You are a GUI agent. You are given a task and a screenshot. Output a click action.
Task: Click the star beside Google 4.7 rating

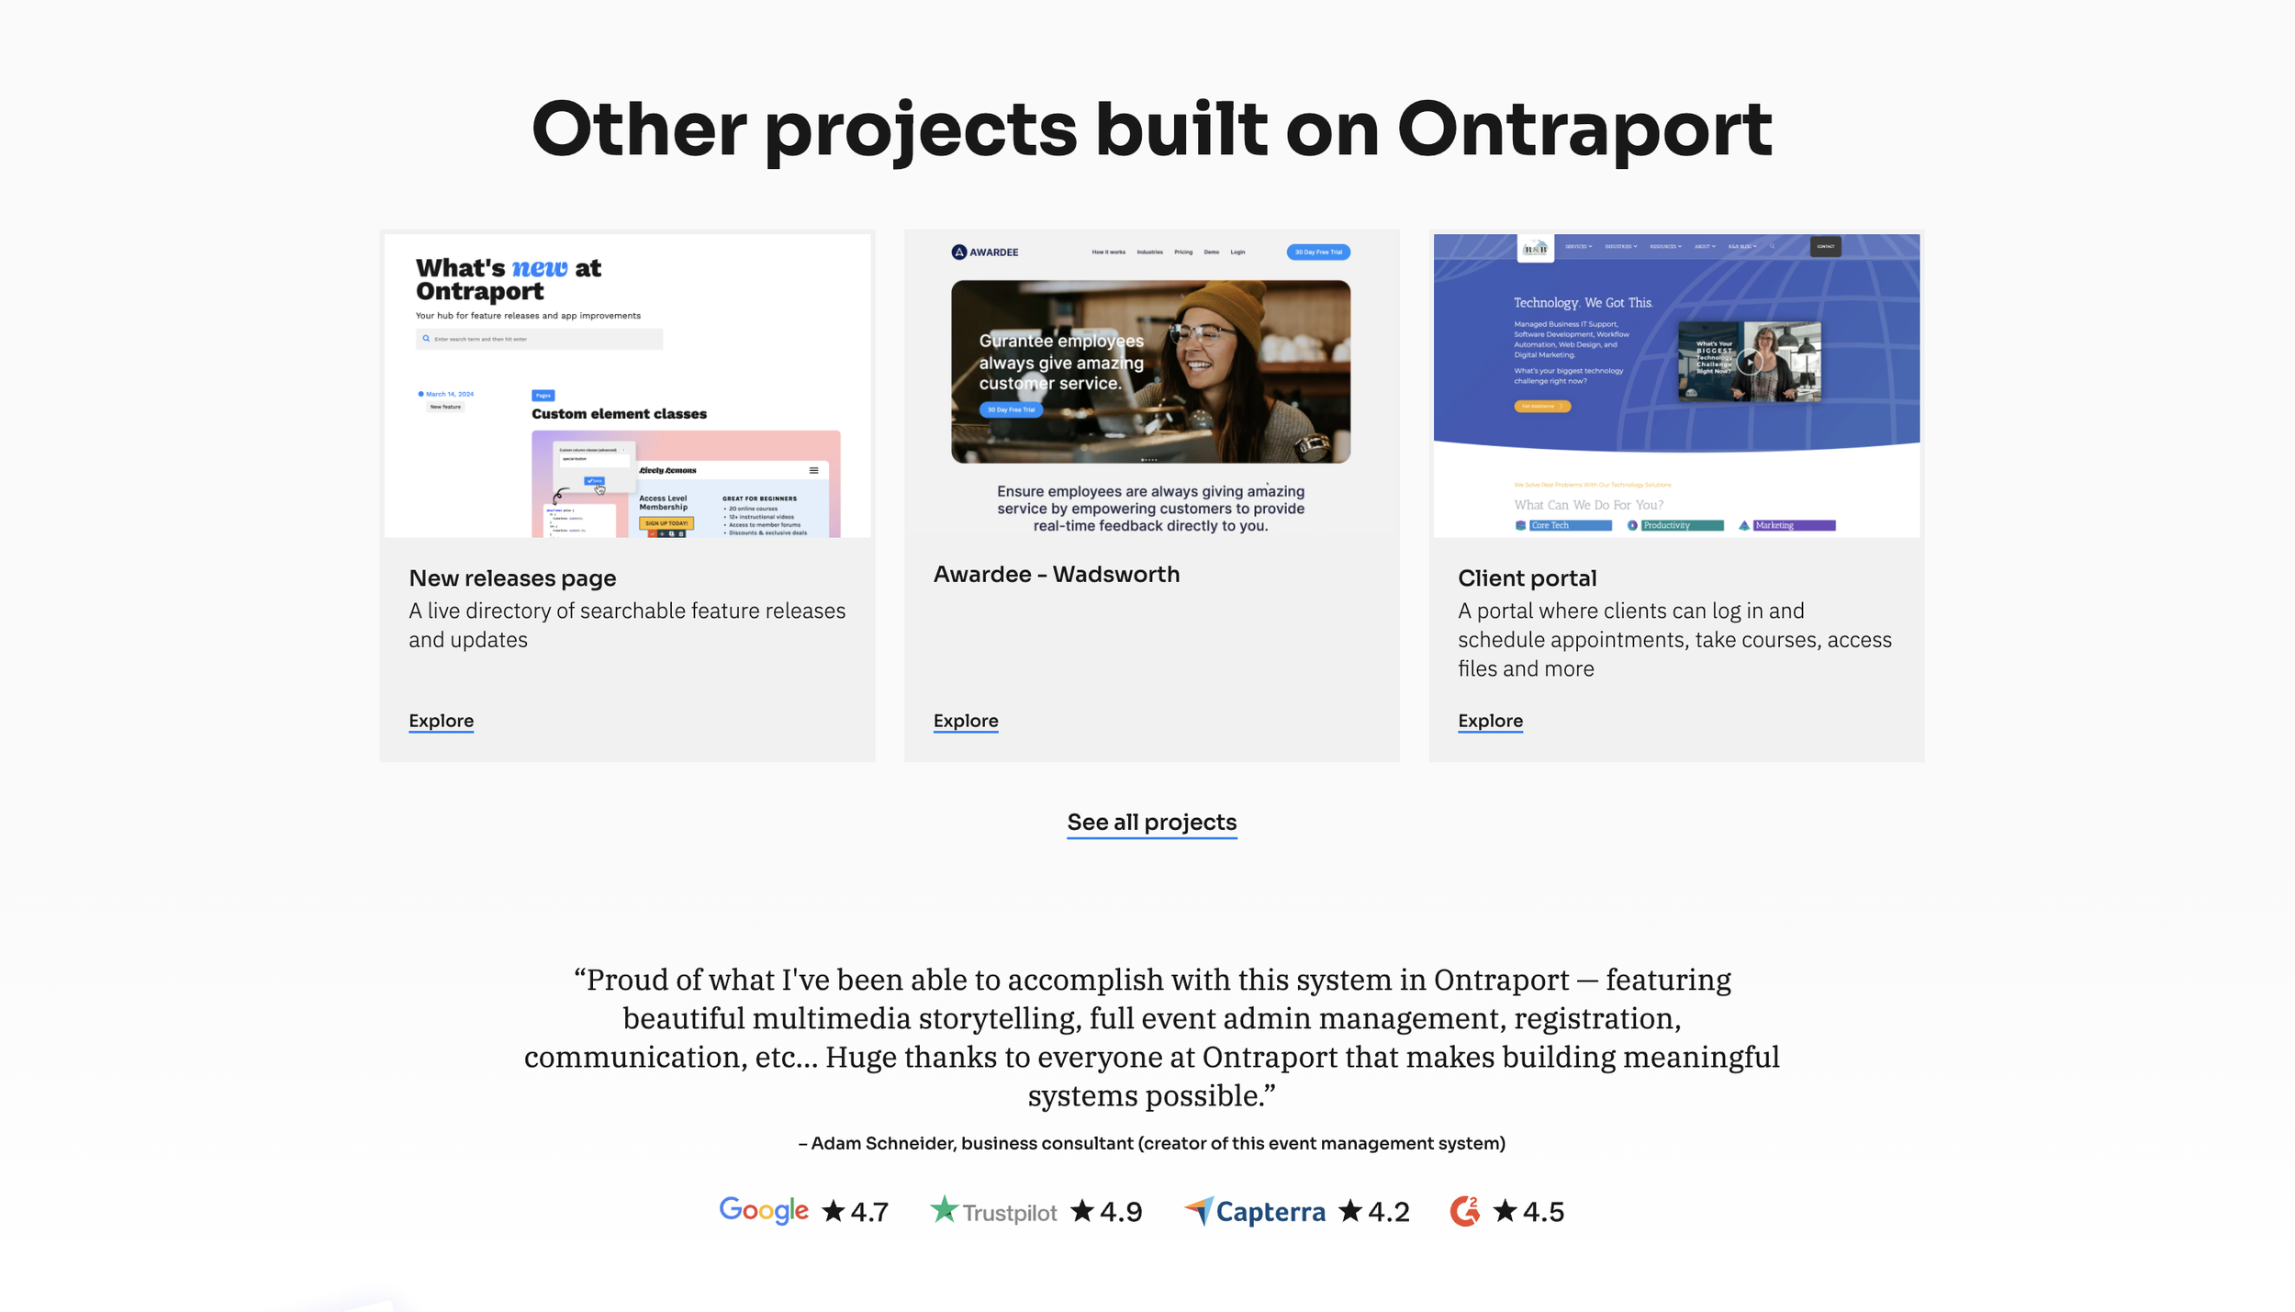[x=833, y=1211]
